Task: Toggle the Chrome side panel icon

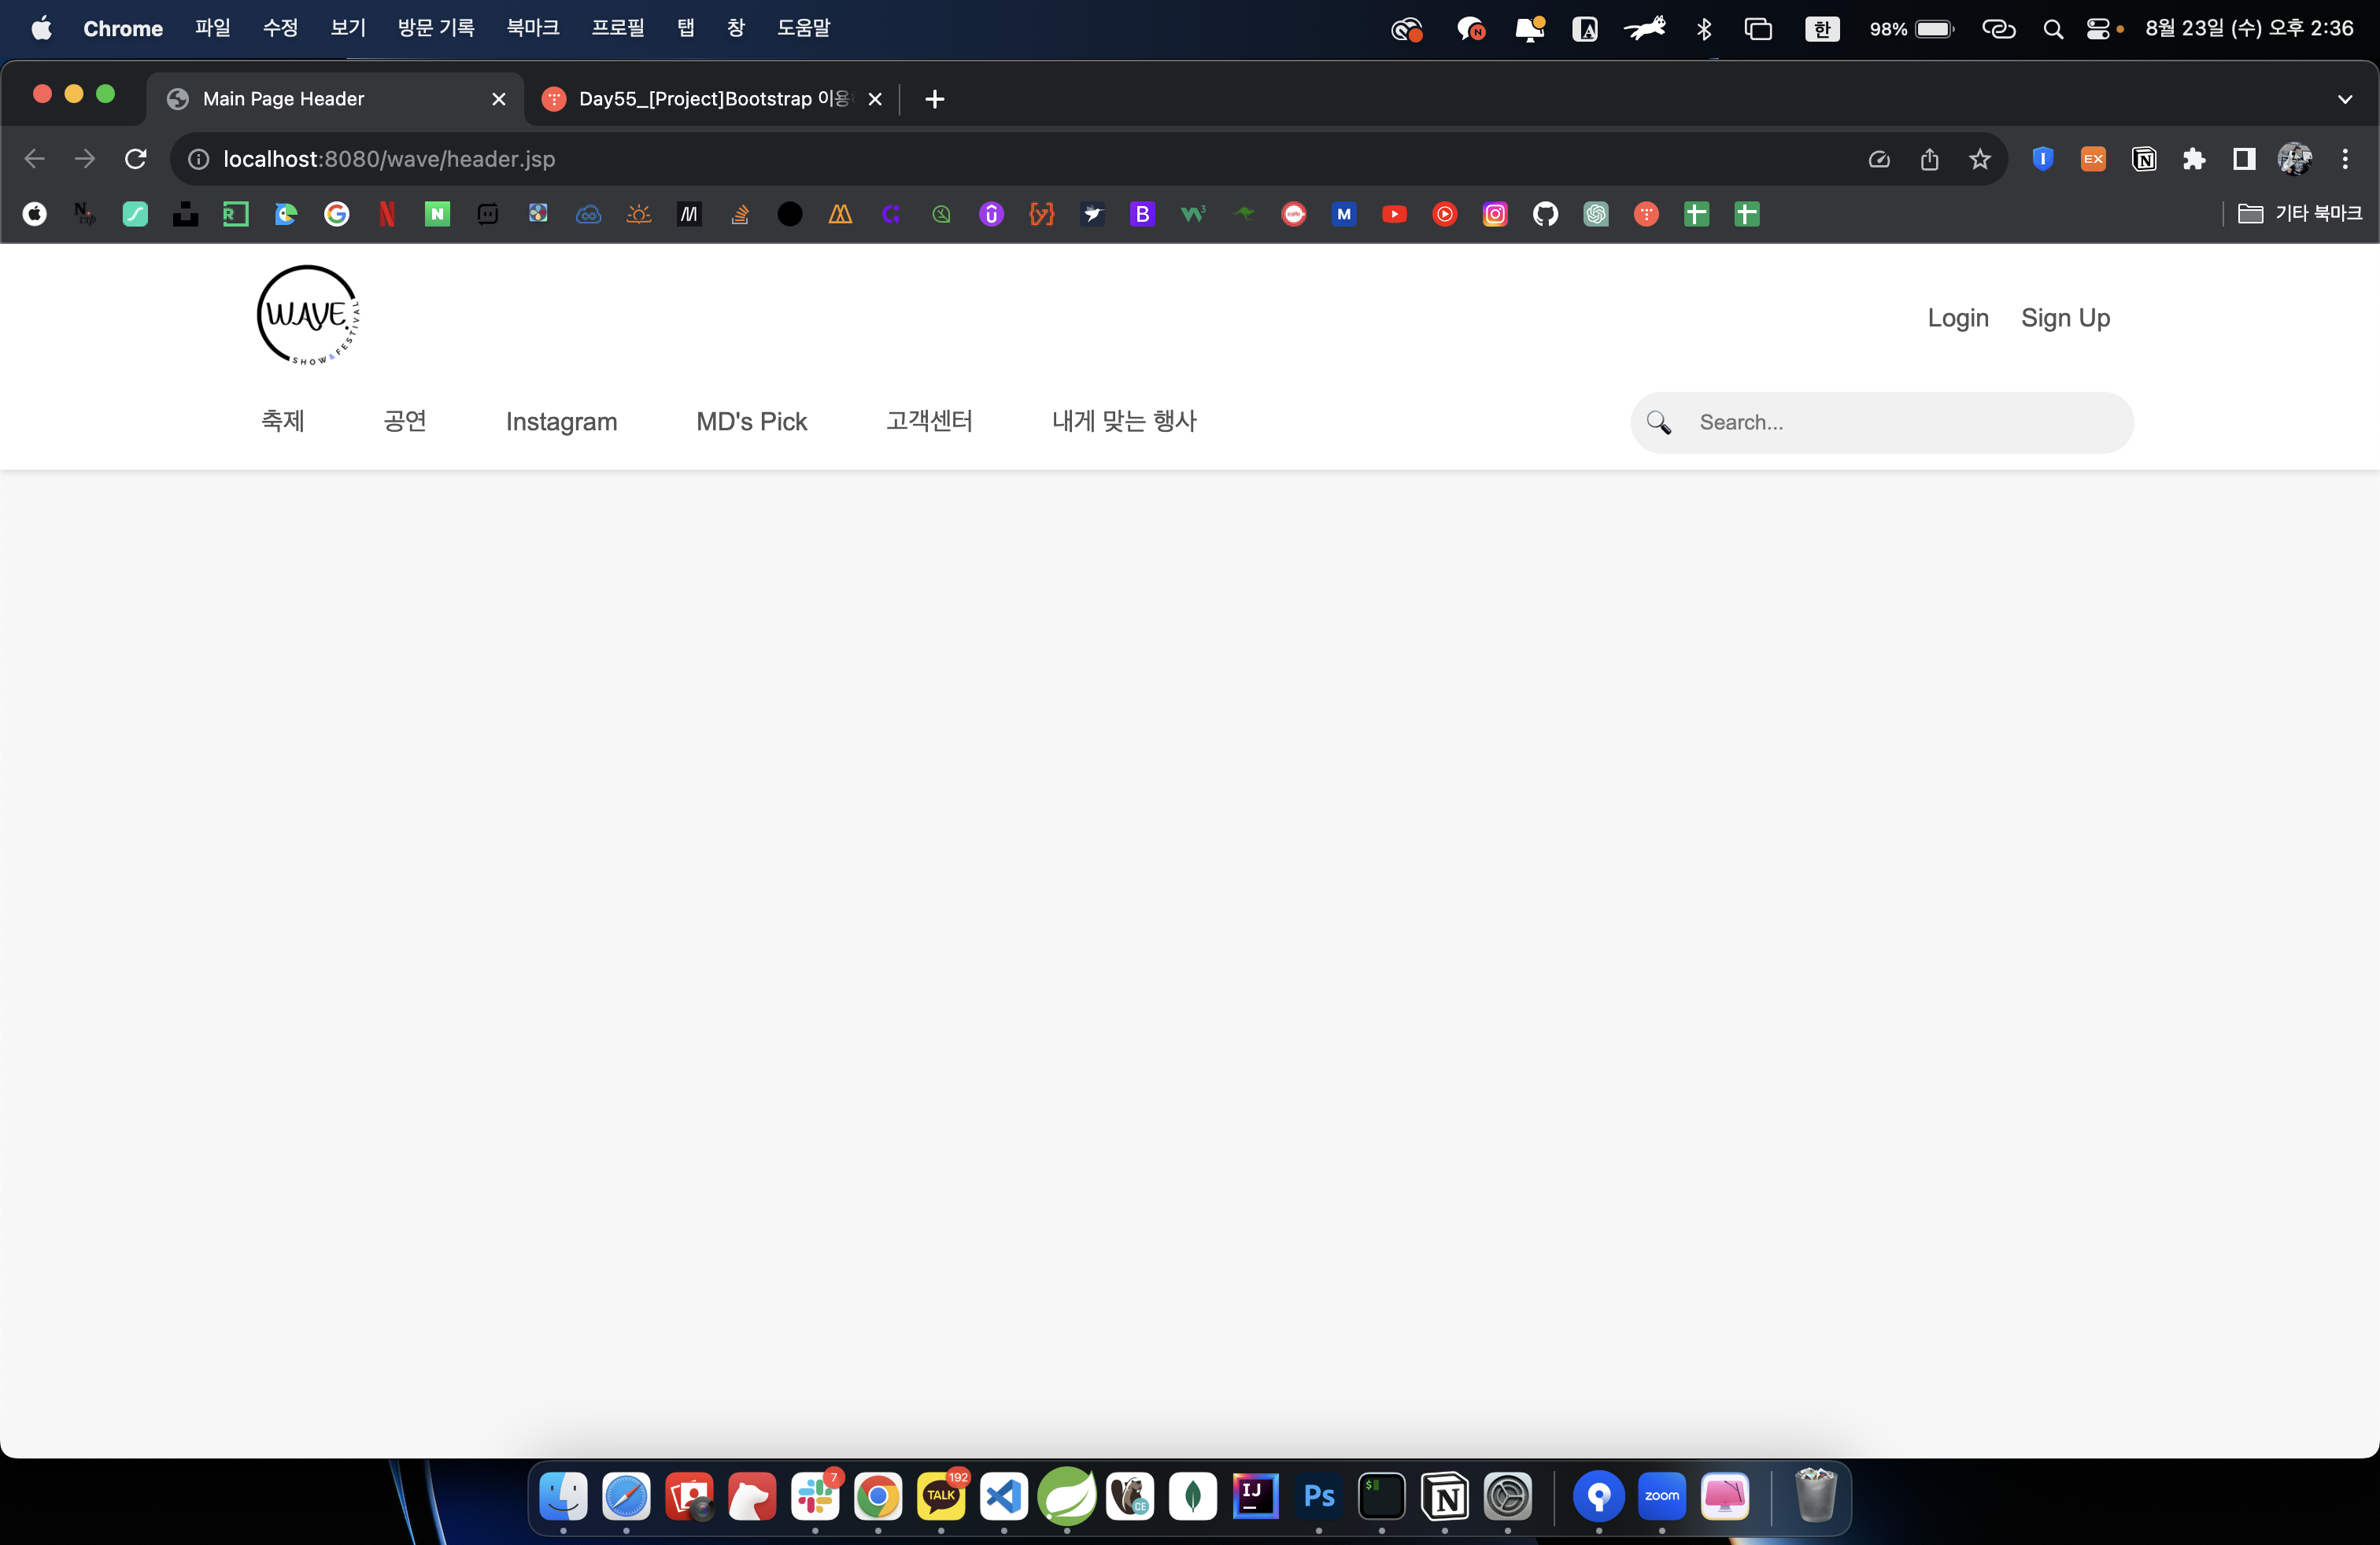Action: pyautogui.click(x=2244, y=159)
